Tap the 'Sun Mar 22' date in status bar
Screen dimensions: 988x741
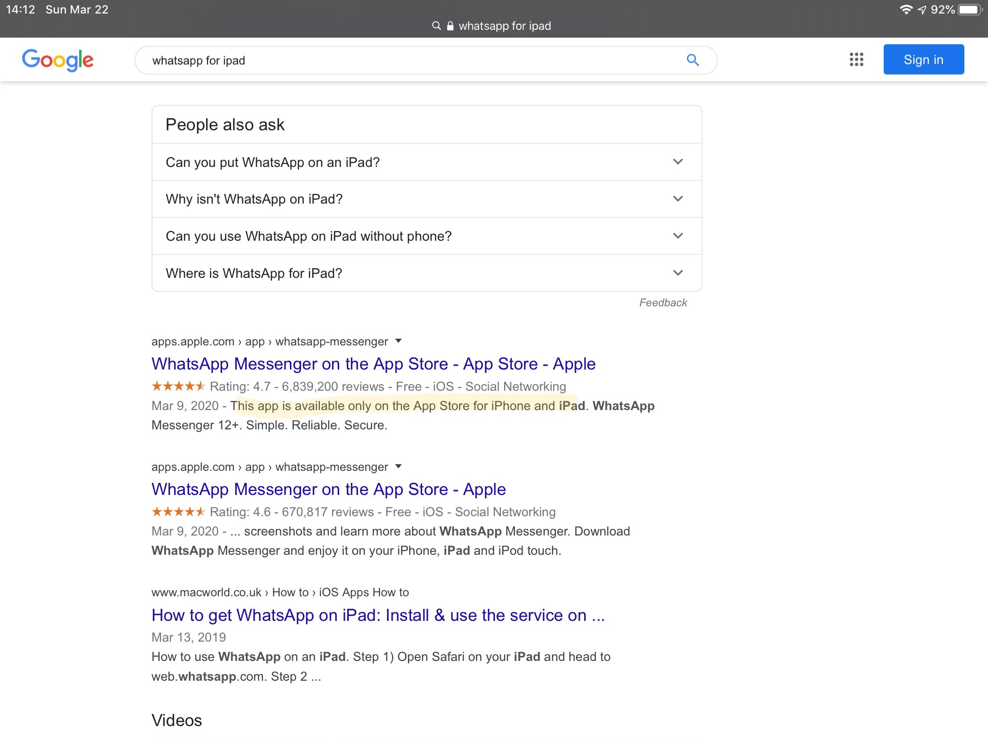point(77,10)
